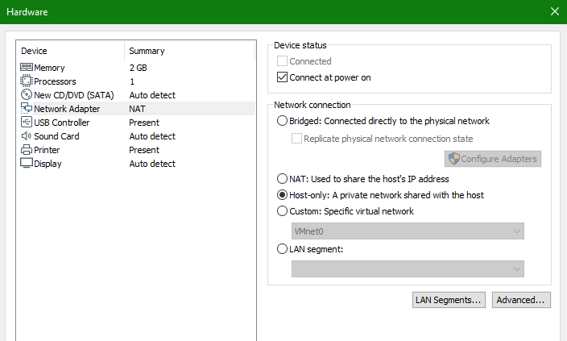Click the Network Adapter icon
The height and width of the screenshot is (341, 567).
tap(27, 108)
